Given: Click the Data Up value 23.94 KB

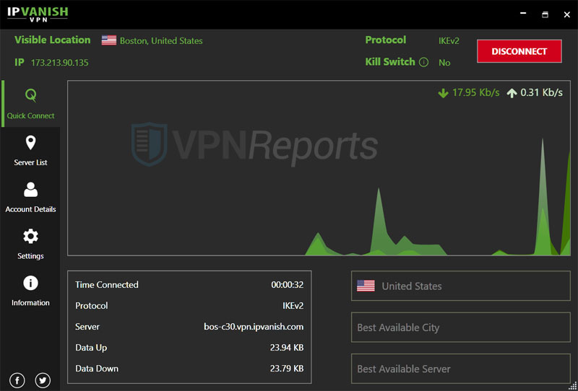Looking at the screenshot, I should pos(286,348).
